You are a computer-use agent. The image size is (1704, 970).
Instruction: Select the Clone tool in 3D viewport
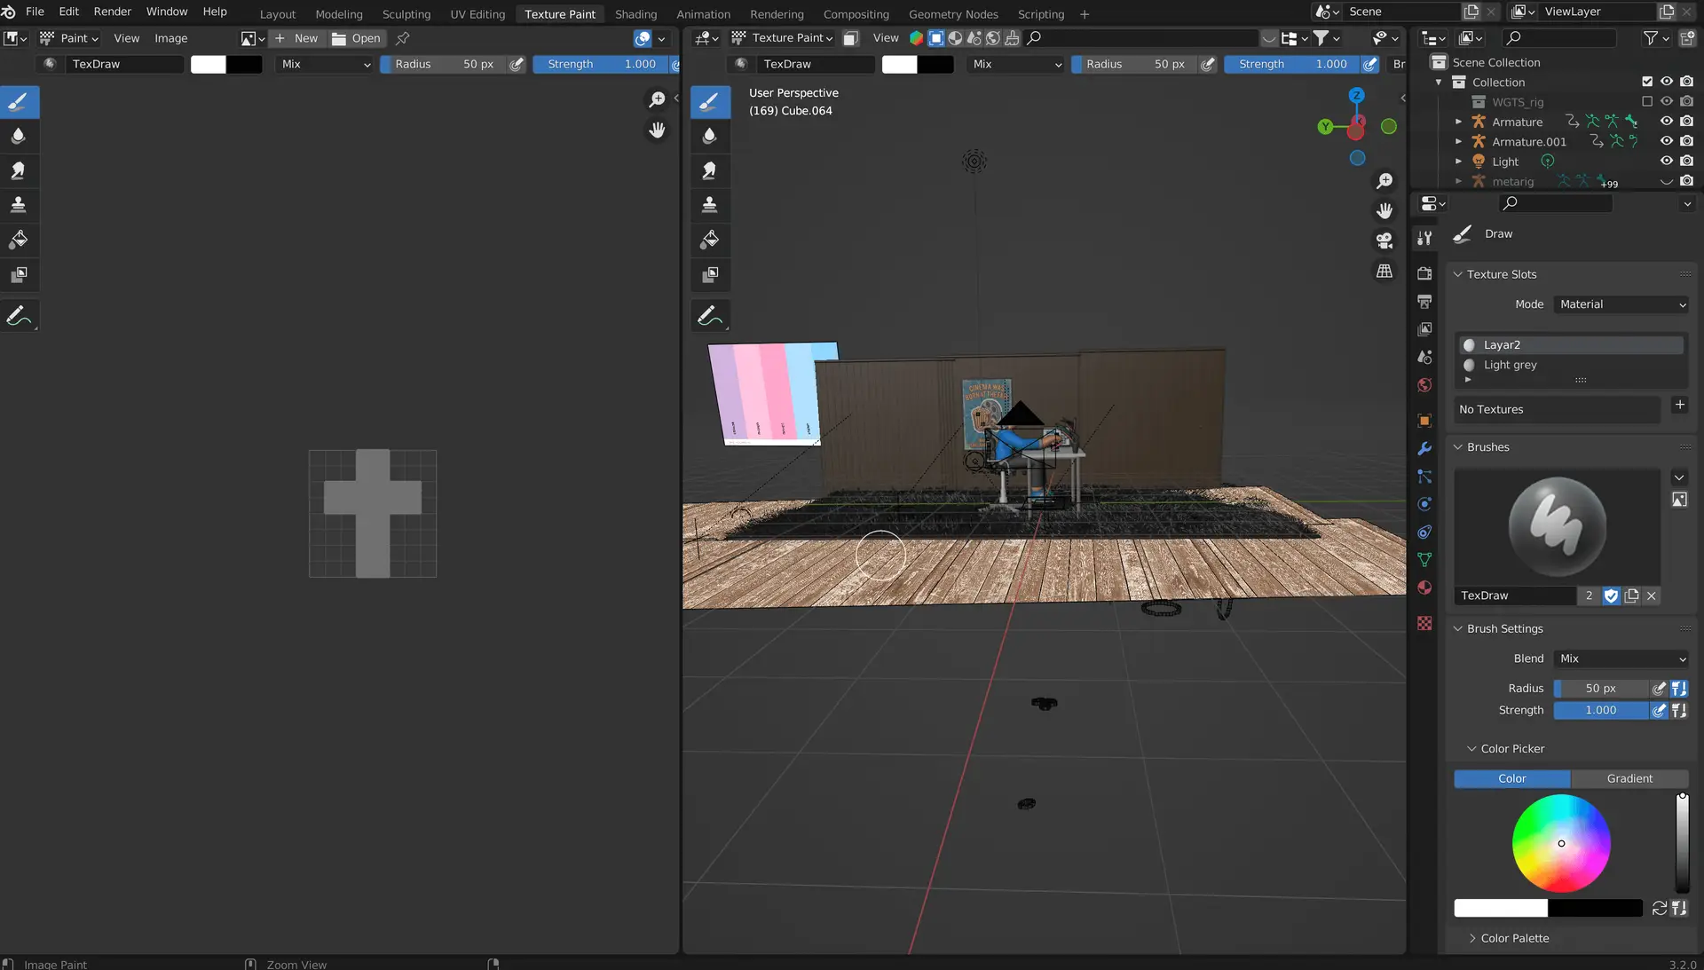(x=709, y=205)
